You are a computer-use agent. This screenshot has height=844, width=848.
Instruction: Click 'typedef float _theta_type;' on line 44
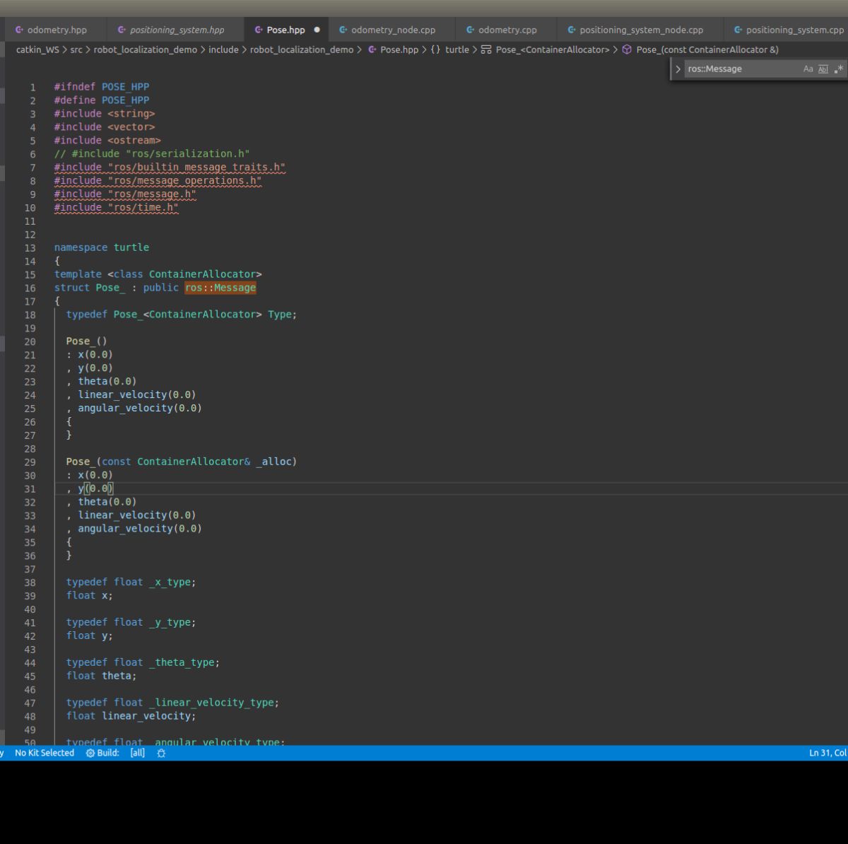tap(143, 663)
